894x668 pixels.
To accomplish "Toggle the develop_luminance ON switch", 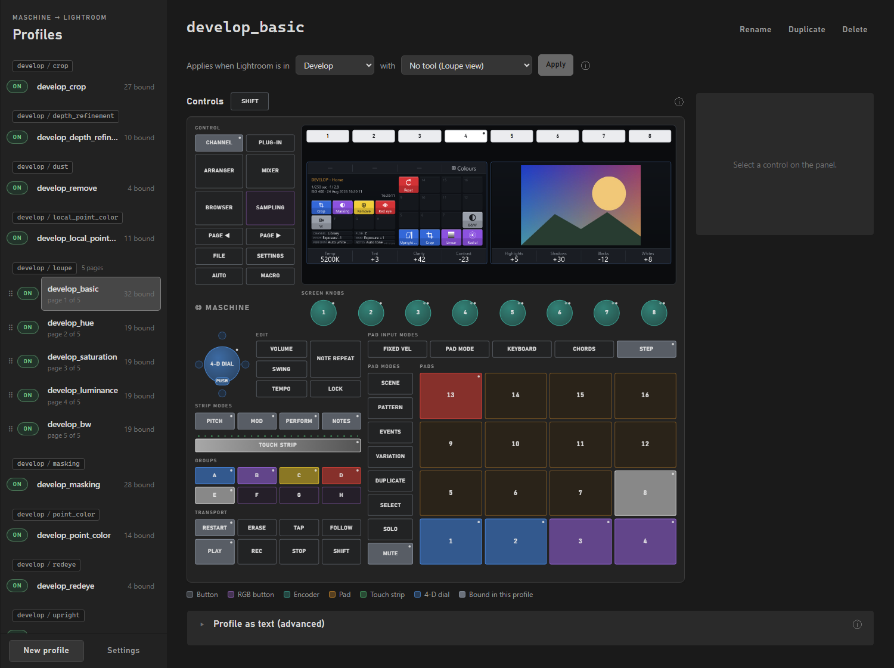I will point(28,395).
